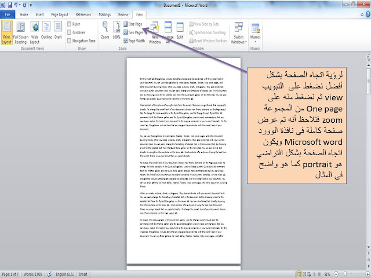Open a New Window
This screenshot has height=278, width=371.
pyautogui.click(x=155, y=32)
